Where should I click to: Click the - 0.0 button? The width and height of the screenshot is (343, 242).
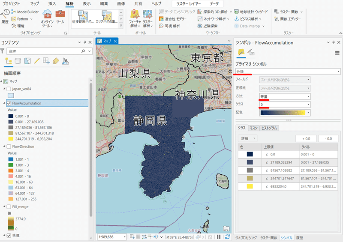(328, 139)
